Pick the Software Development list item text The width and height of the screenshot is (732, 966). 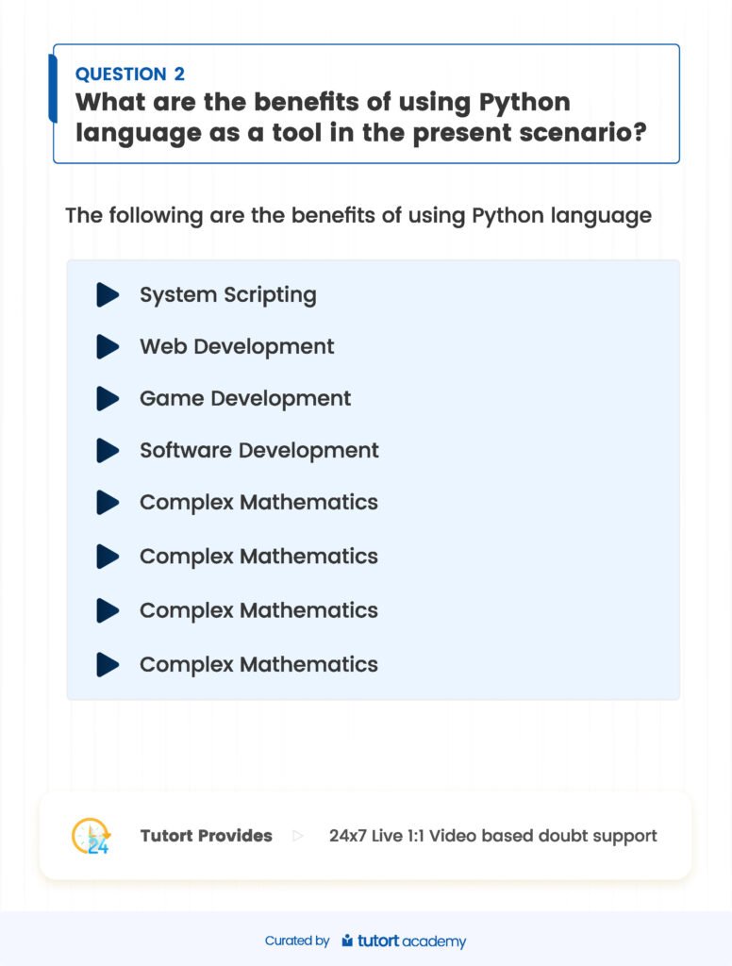pos(258,450)
